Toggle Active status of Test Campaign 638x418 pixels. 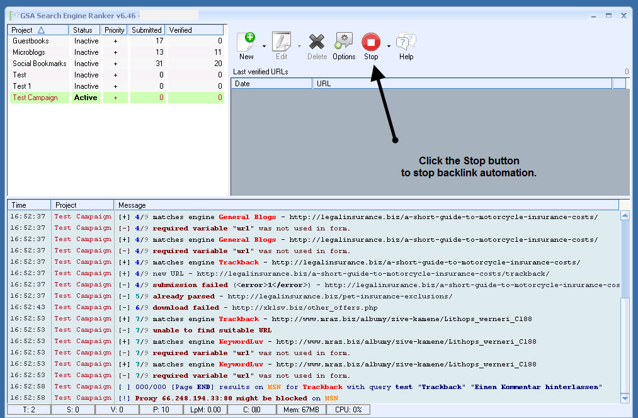(x=86, y=98)
